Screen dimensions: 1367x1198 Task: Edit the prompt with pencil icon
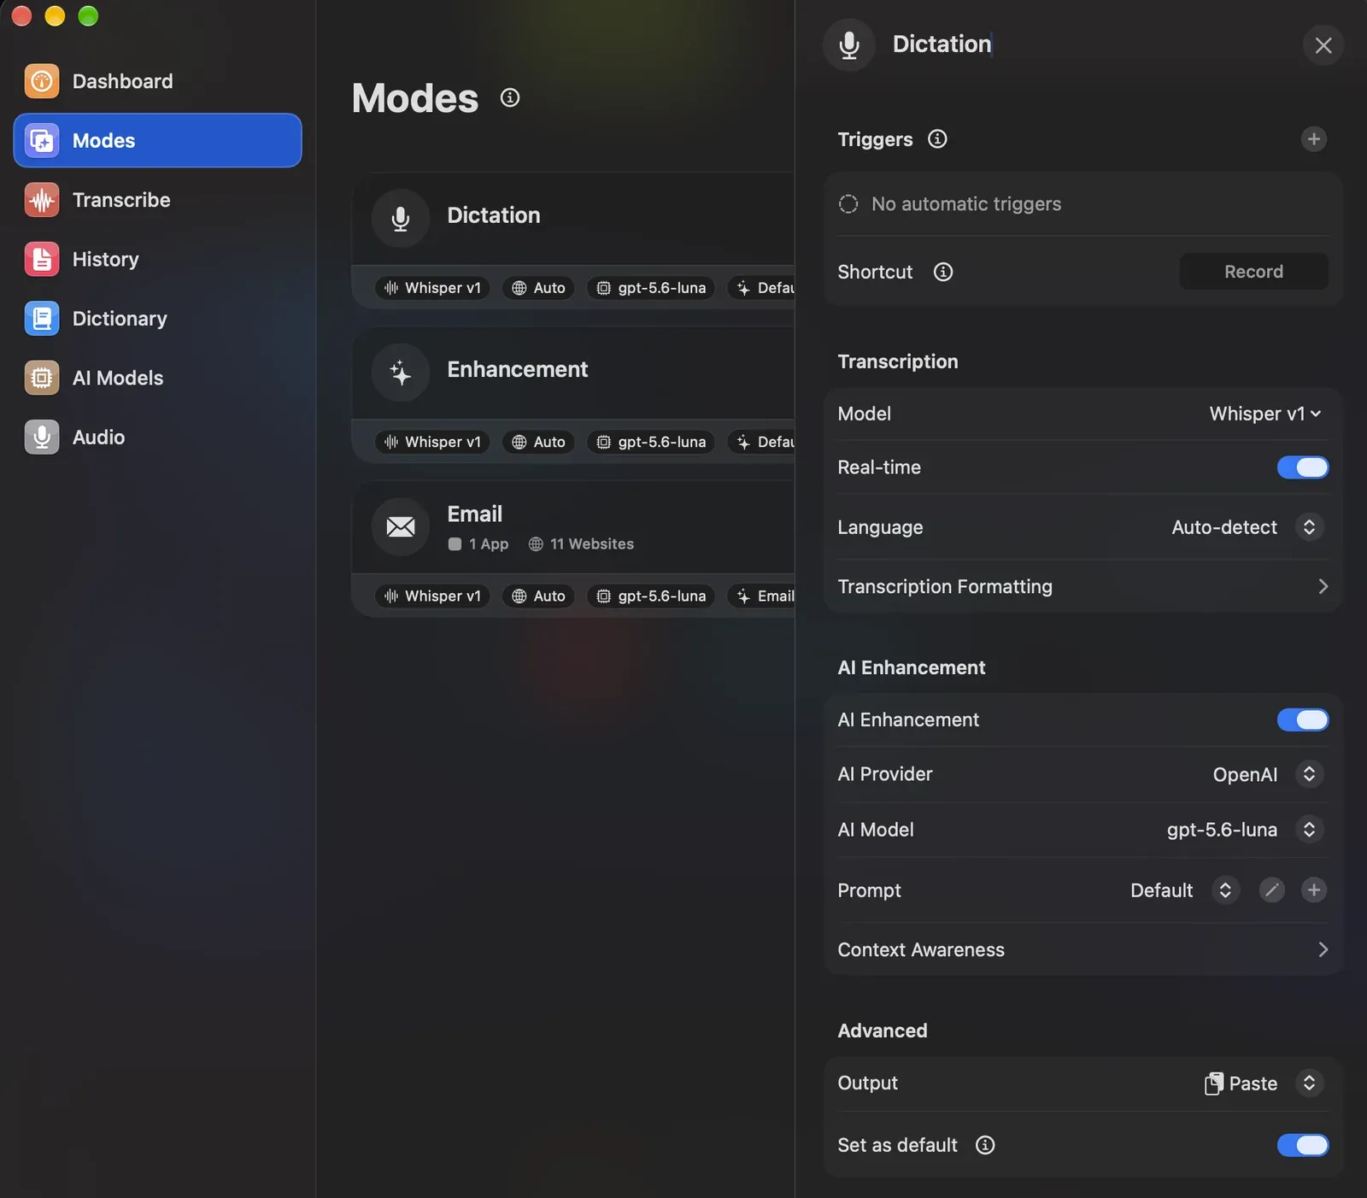click(1272, 890)
